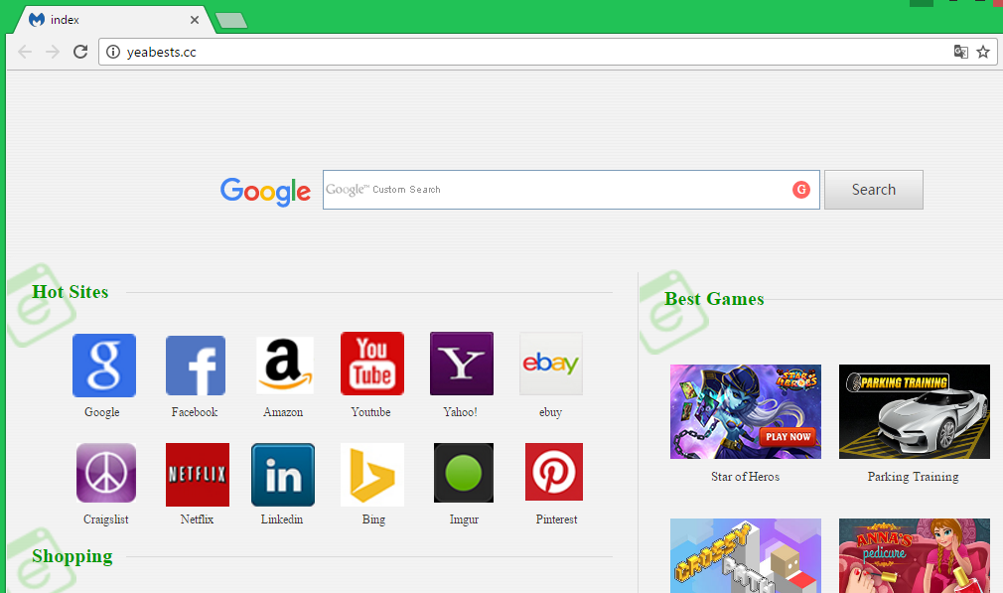1003x593 pixels.
Task: Open the YouTube icon
Action: pyautogui.click(x=372, y=364)
